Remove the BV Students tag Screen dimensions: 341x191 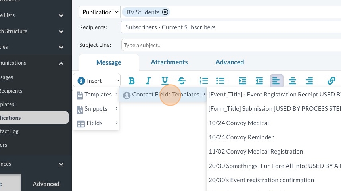[x=165, y=12]
